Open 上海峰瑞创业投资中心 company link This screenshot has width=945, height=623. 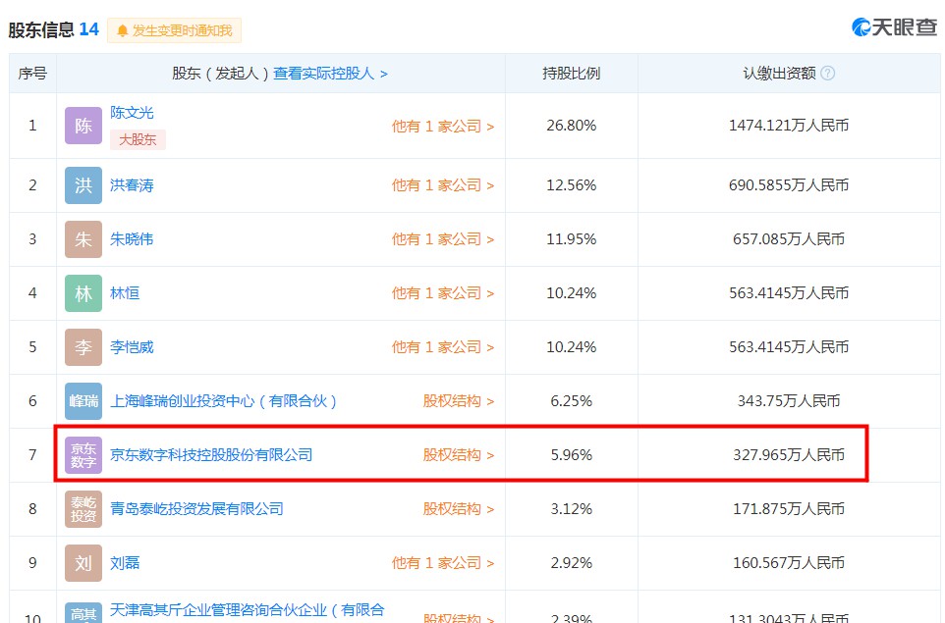coord(224,401)
